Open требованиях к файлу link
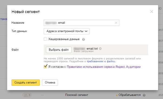The height and width of the screenshot is (99, 163). tap(101, 61)
